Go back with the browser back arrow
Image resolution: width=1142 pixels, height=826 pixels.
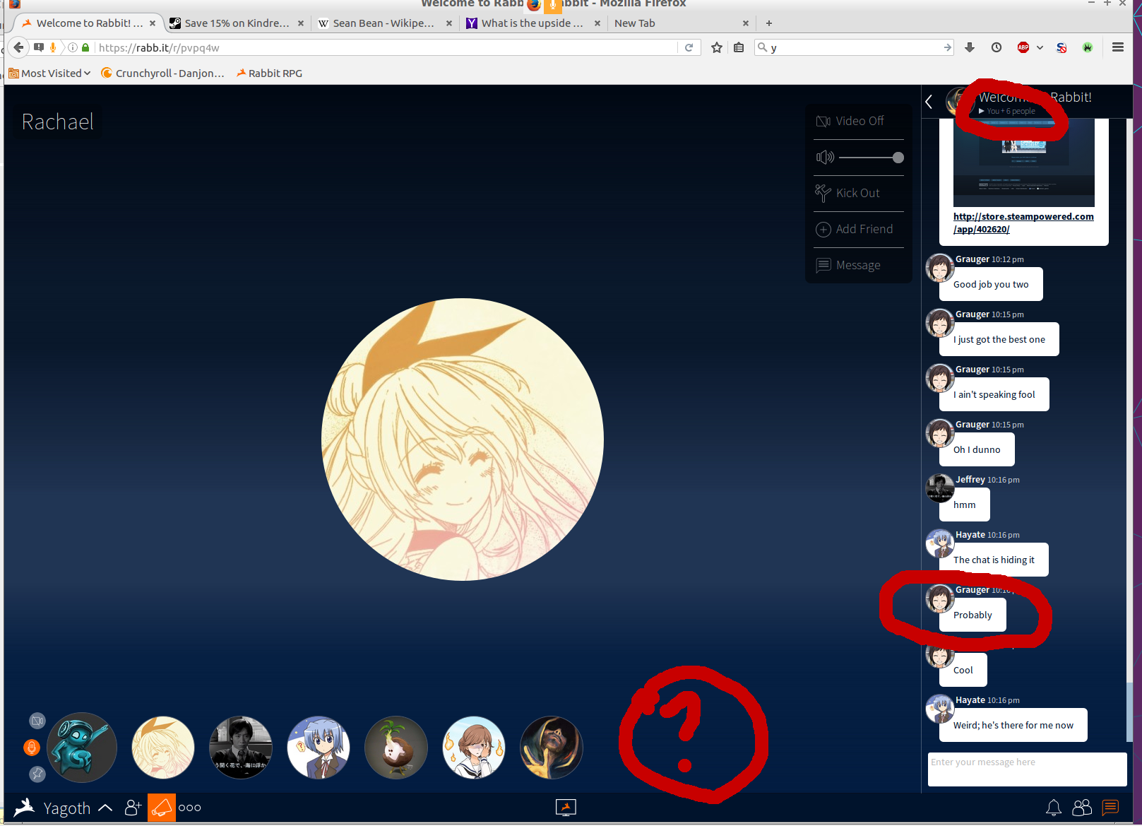[x=18, y=47]
